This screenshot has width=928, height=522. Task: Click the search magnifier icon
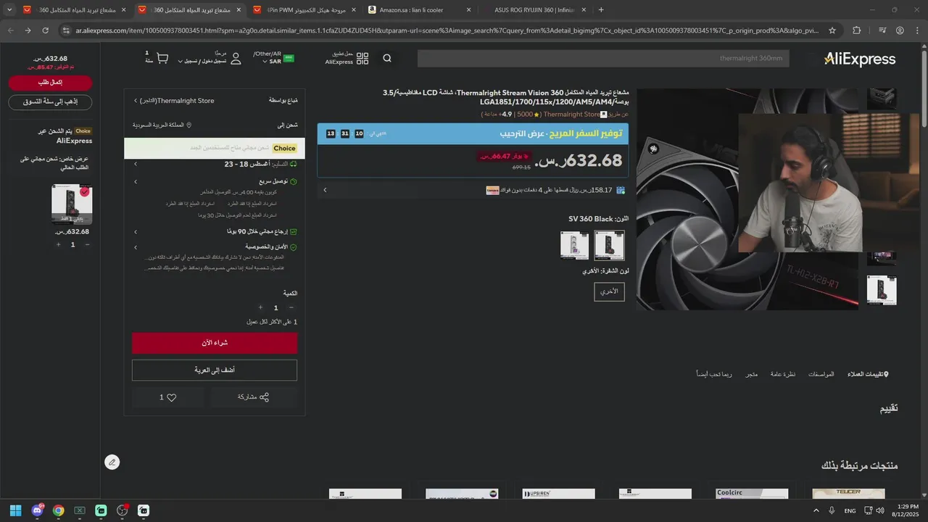(387, 59)
